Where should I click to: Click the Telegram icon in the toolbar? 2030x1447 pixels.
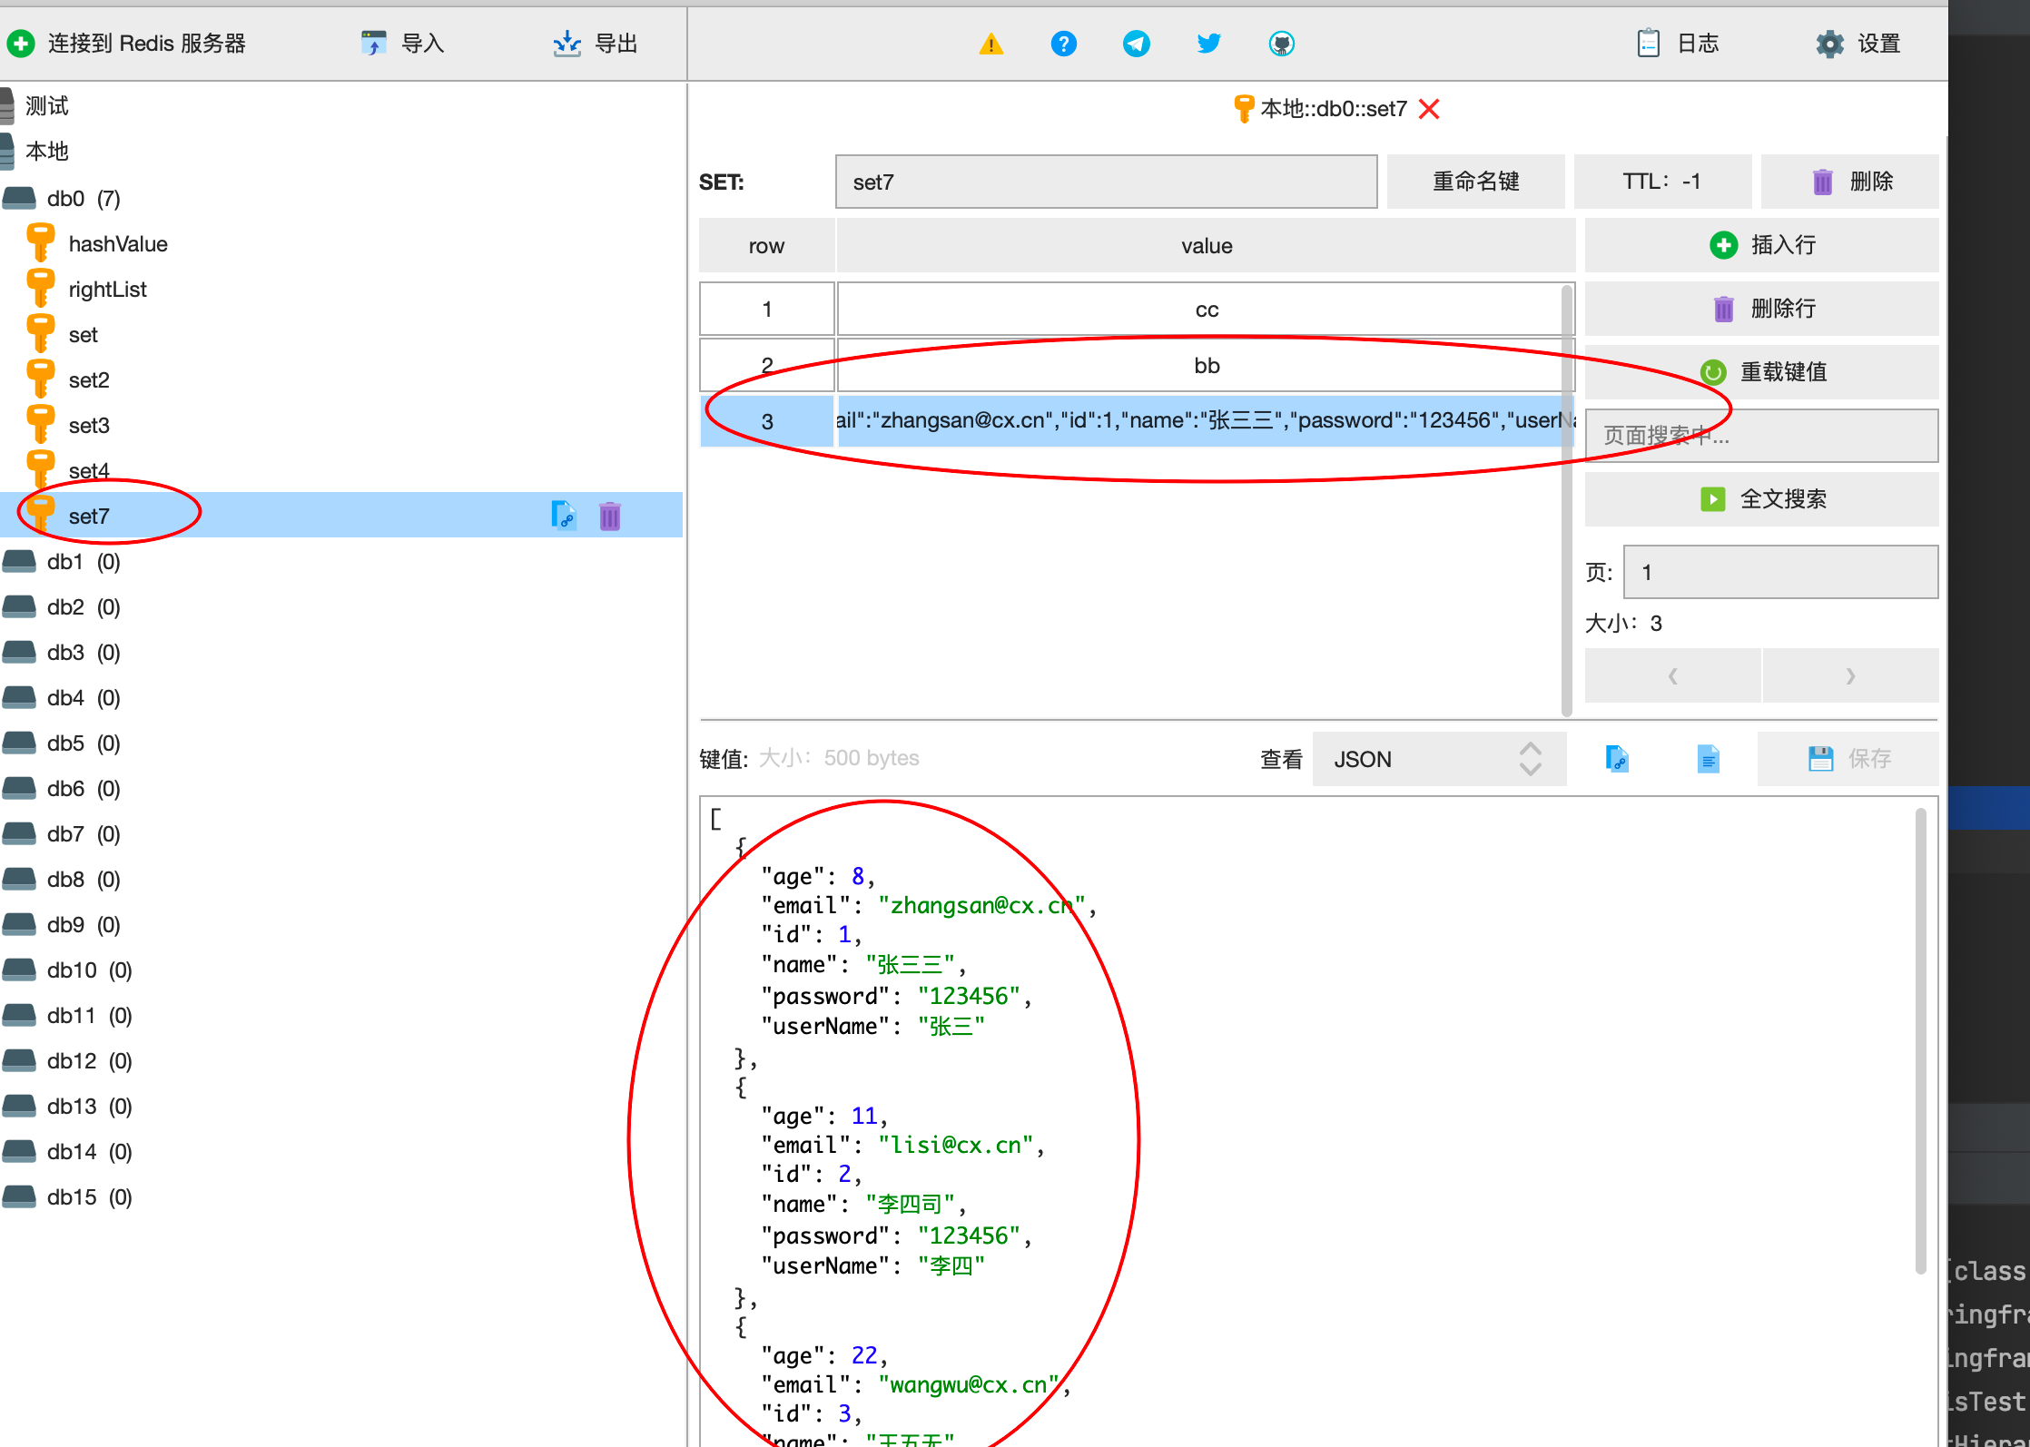(x=1136, y=43)
